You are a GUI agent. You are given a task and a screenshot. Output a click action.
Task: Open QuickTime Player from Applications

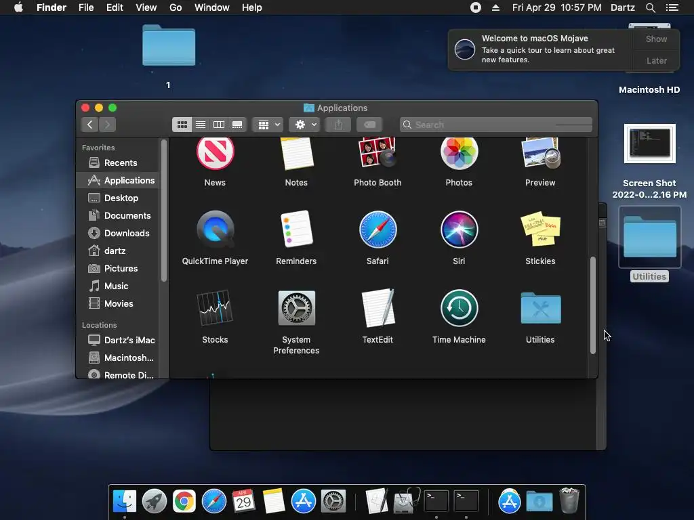pyautogui.click(x=215, y=229)
